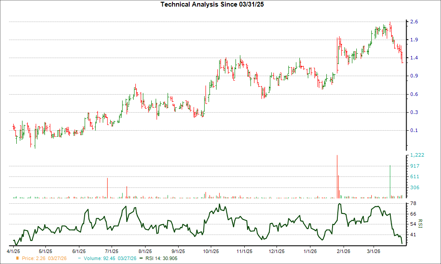This screenshot has height=264, width=441.
Task: Select the tall green volume bar in March
Action: pyautogui.click(x=390, y=180)
